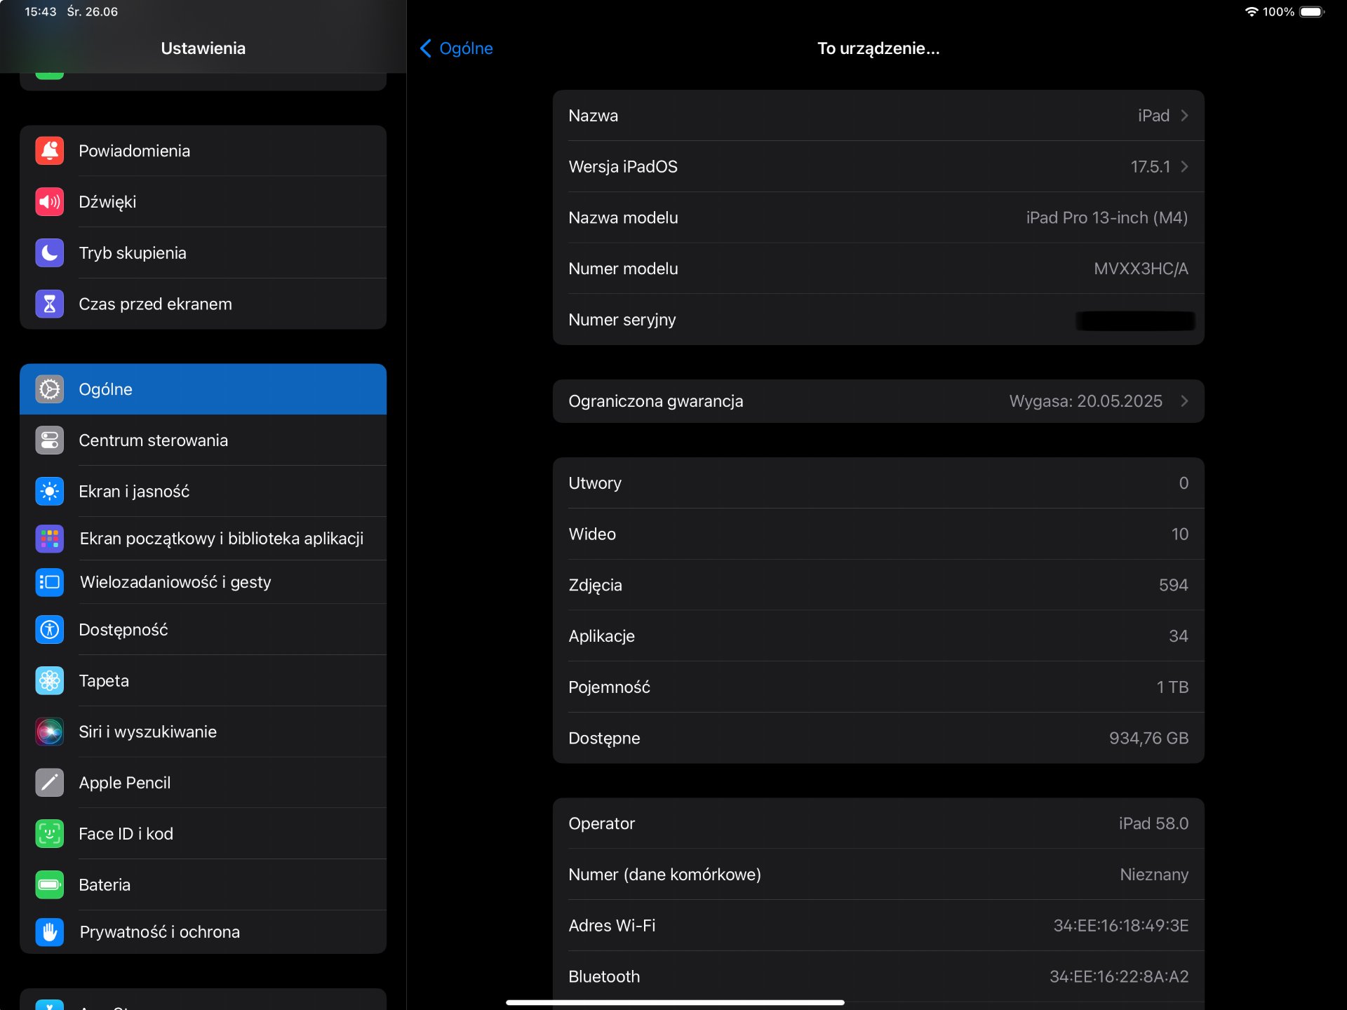Tap the Aplikacje 34 row
This screenshot has width=1347, height=1010.
[x=878, y=636]
